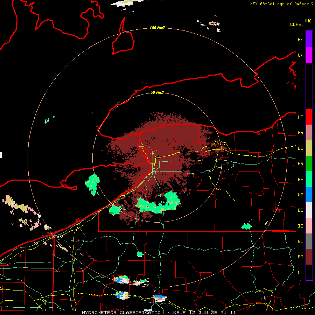Click the HA legend label
315x315 pixels.
(300, 117)
